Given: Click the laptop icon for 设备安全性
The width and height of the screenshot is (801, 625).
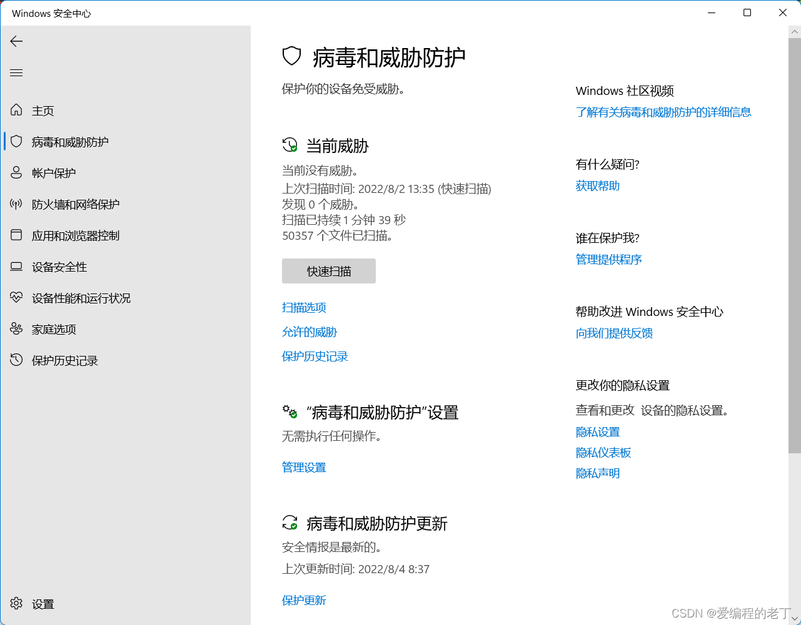Looking at the screenshot, I should tap(16, 267).
